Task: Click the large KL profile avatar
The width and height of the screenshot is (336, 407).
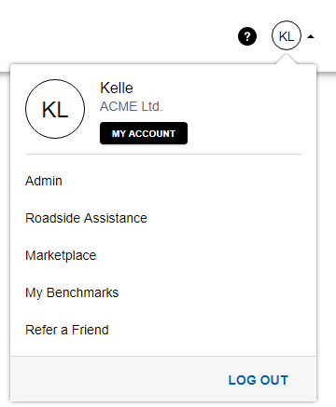Action: coord(55,109)
